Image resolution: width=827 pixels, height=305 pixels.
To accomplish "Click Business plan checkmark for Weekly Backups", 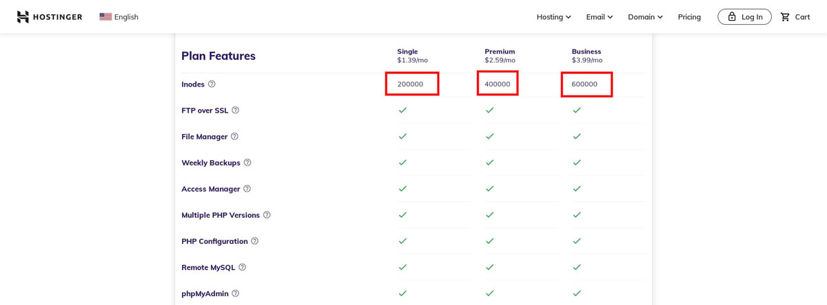I will [x=577, y=162].
